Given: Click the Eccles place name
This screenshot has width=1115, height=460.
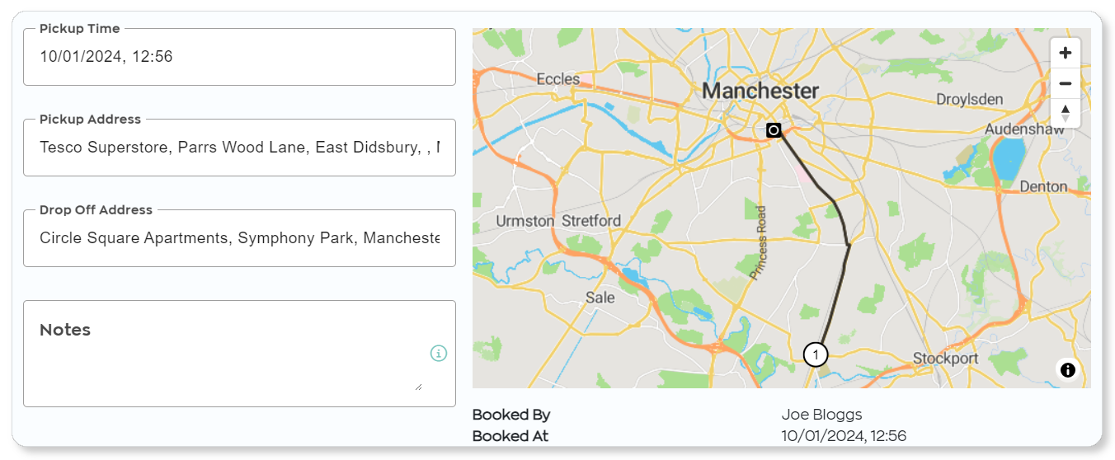Looking at the screenshot, I should tap(558, 79).
